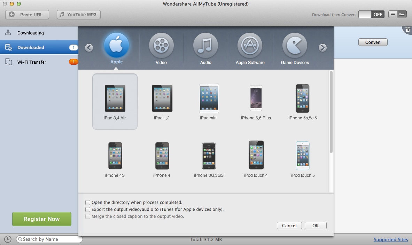This screenshot has height=245, width=412.
Task: Focus the Search by Name field
Action: point(49,239)
